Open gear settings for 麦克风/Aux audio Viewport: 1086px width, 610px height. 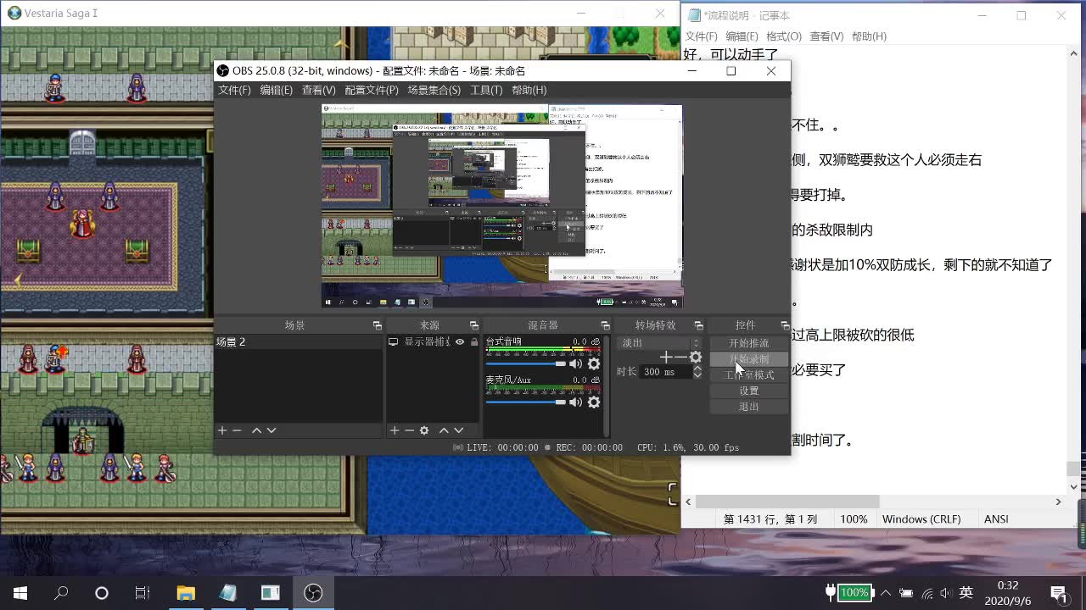point(594,402)
